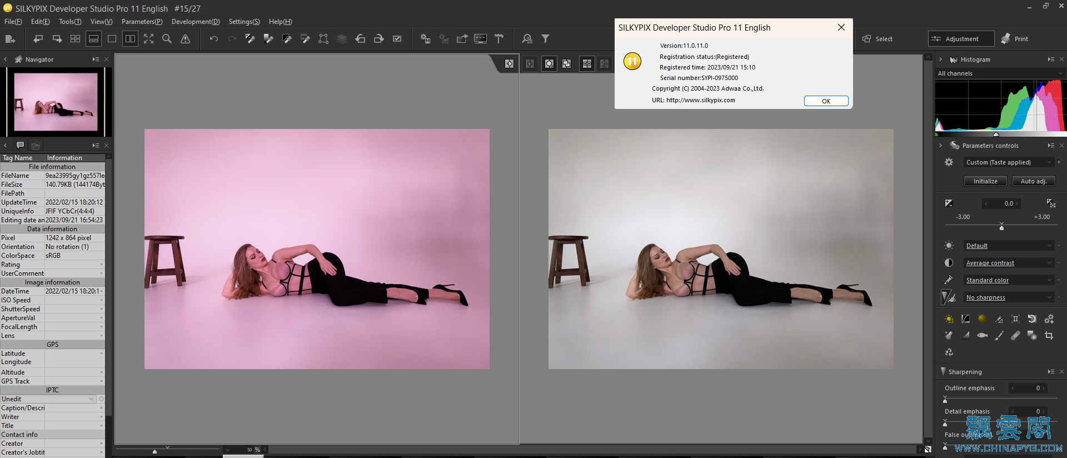The width and height of the screenshot is (1067, 458).
Task: Click the zoom slider below the preview
Action: click(x=167, y=449)
